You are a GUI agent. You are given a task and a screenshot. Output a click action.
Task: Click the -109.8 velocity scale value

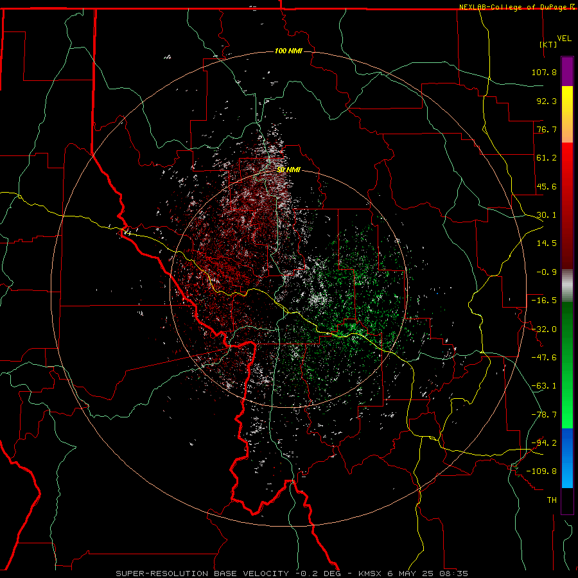541,471
